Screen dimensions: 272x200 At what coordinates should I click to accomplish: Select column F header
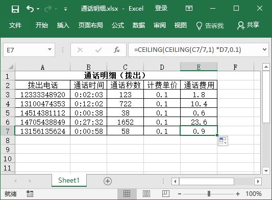pyautogui.click(x=235, y=67)
